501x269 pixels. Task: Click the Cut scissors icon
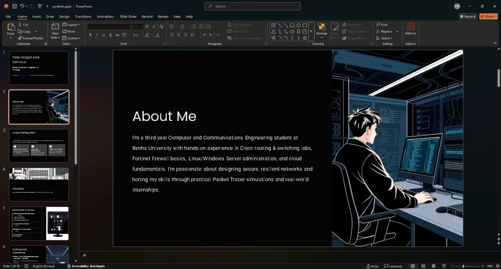[x=20, y=24]
